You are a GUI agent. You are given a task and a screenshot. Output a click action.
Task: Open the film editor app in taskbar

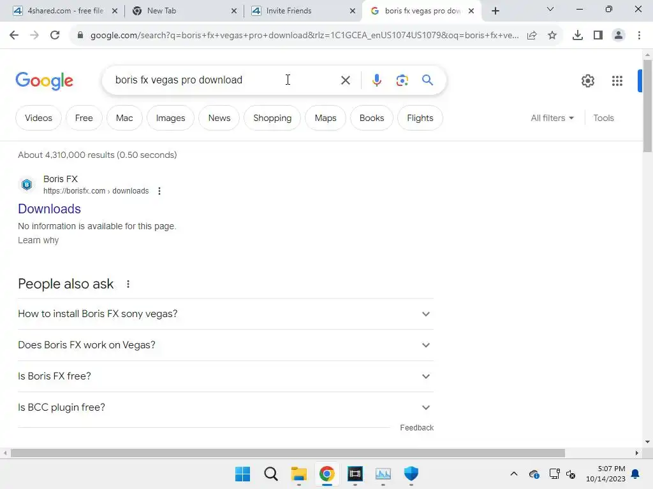355,474
